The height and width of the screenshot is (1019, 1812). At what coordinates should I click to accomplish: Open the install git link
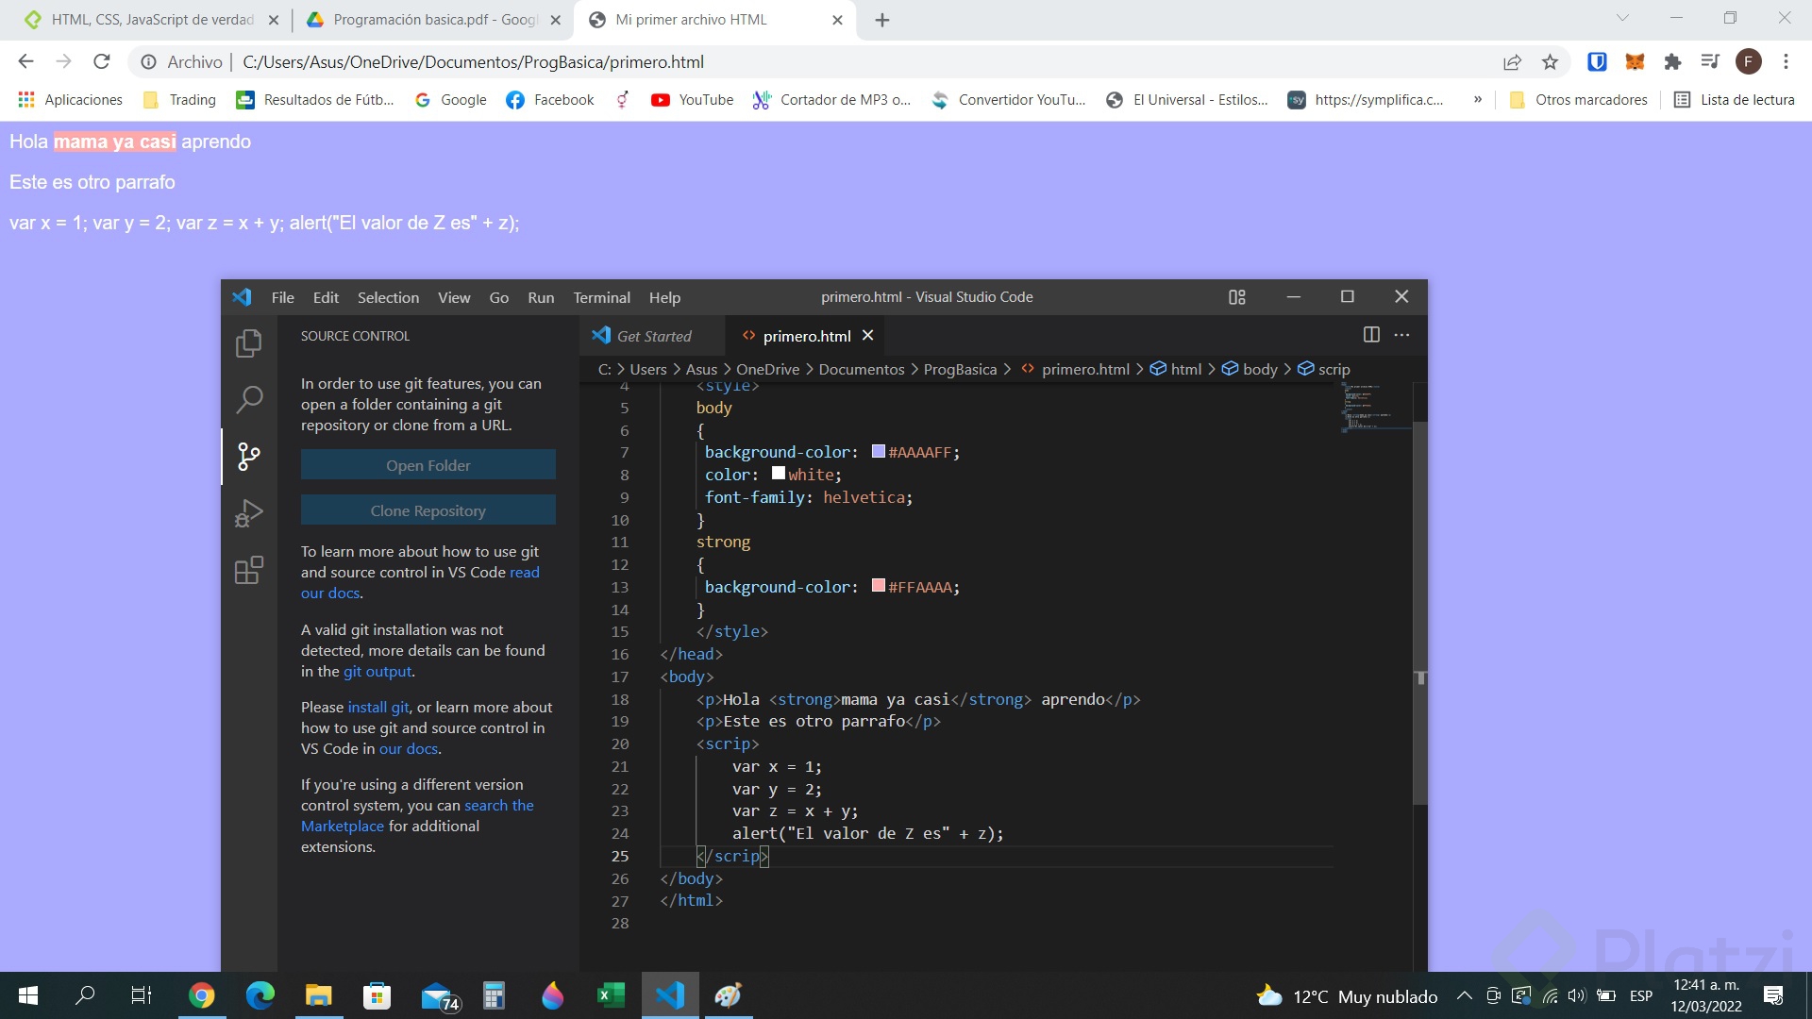[x=377, y=707]
